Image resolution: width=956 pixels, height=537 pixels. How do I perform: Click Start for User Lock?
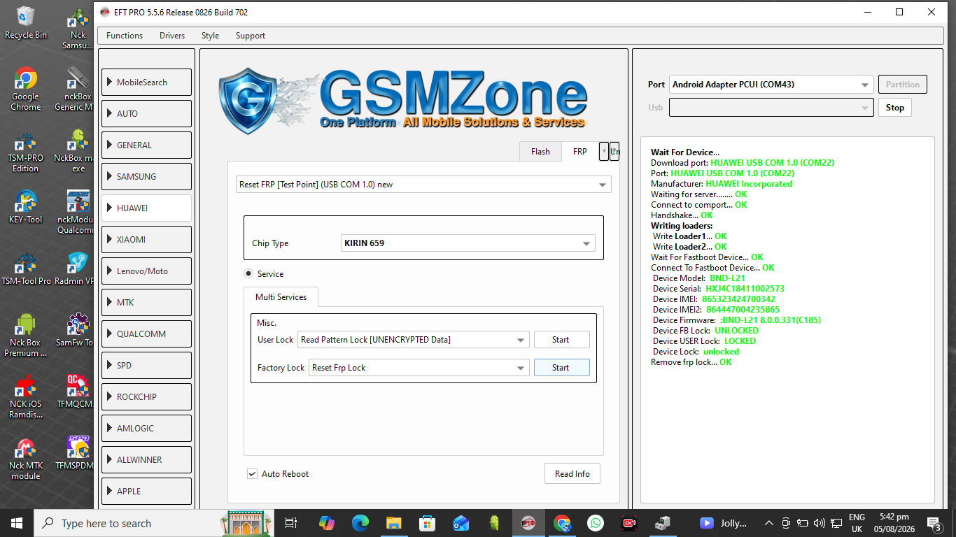pos(561,340)
